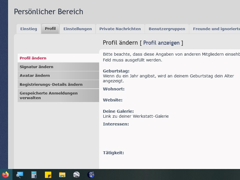Open Registrierungs-Details ändern in the sidebar

(x=51, y=85)
